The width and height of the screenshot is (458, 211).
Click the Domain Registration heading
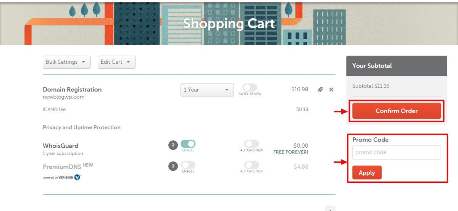[72, 90]
